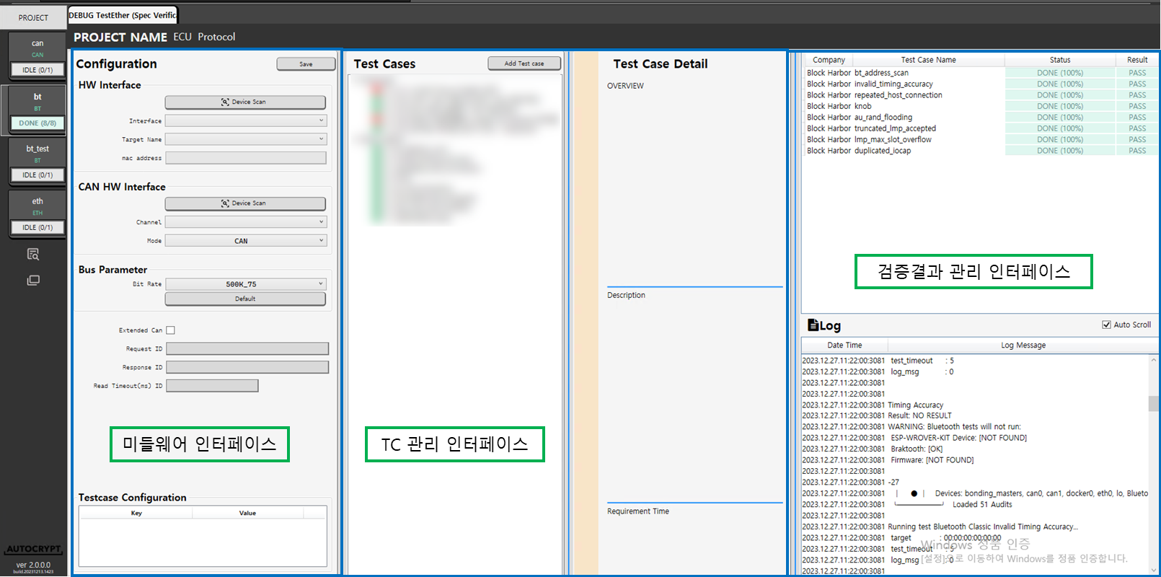This screenshot has height=577, width=1161.
Task: Click the Log panel vertical scrollbar
Action: click(1153, 404)
